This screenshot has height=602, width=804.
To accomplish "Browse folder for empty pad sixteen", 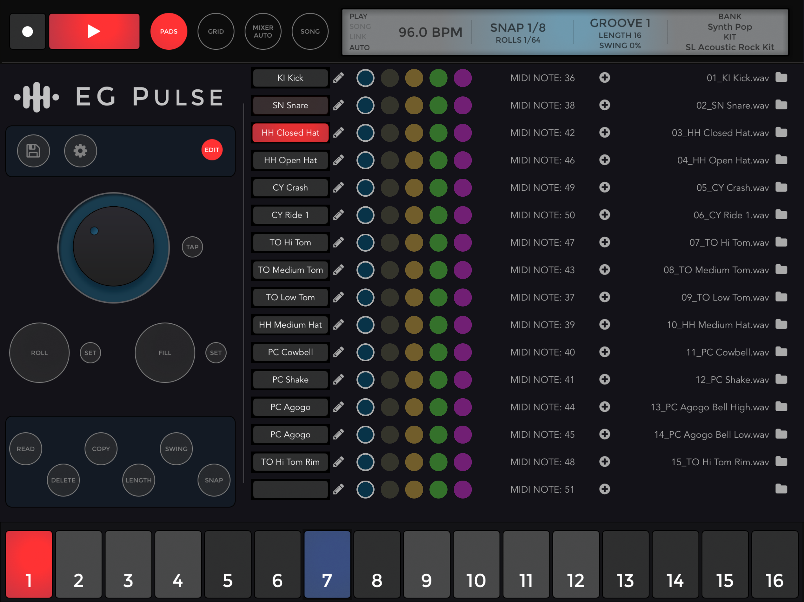I will [x=781, y=489].
